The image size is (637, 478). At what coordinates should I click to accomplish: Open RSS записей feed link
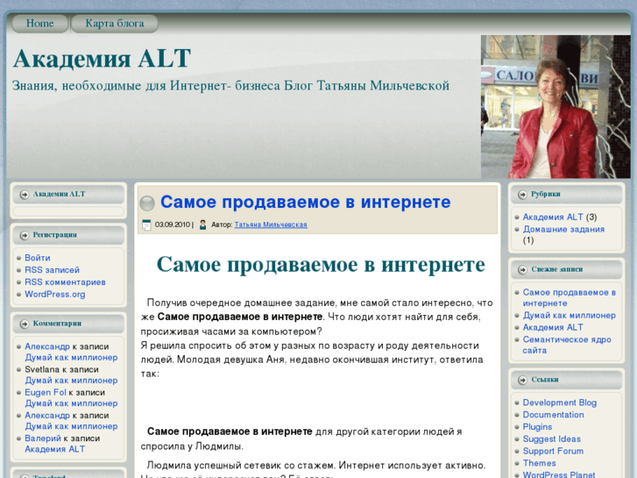(52, 270)
